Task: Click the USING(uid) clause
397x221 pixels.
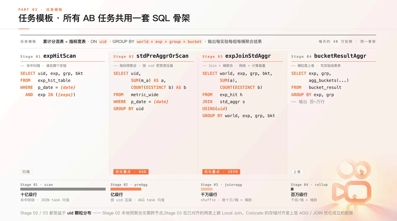Action: 215,109
